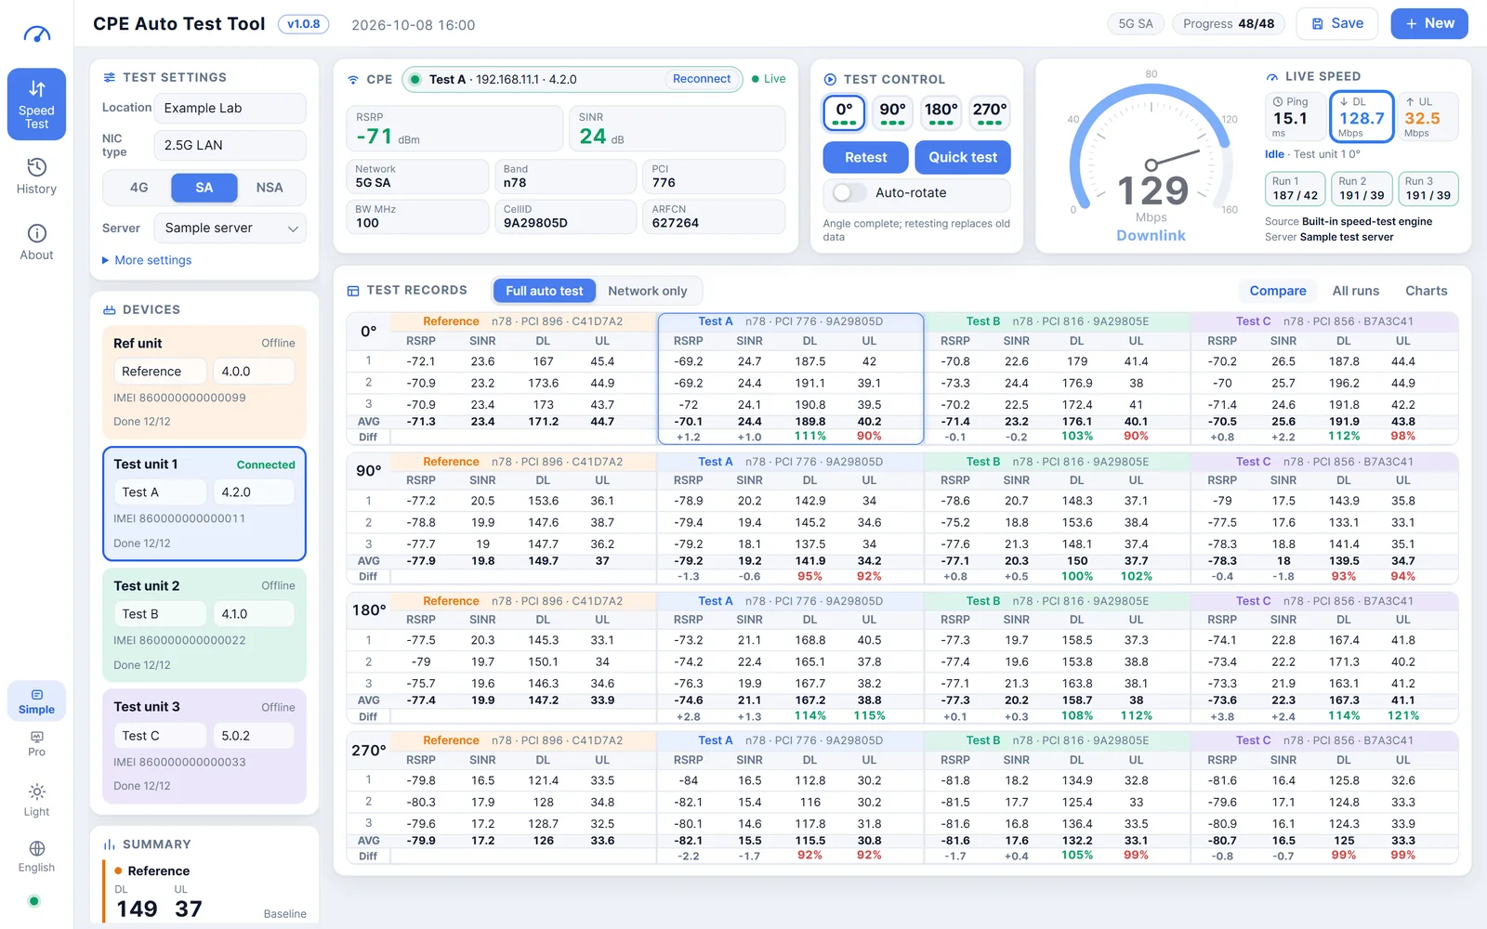Click the Location input field
The width and height of the screenshot is (1487, 929).
pos(230,108)
